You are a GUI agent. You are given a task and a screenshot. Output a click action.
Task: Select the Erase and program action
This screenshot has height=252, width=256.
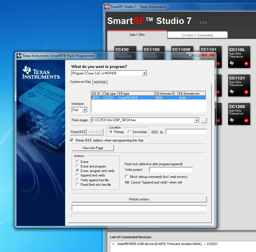[x=77, y=166]
